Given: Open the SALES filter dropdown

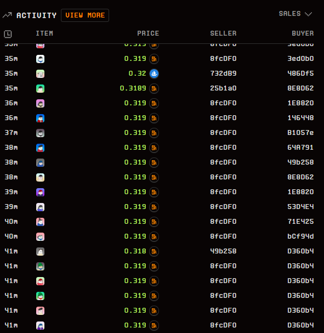Looking at the screenshot, I should [x=295, y=14].
